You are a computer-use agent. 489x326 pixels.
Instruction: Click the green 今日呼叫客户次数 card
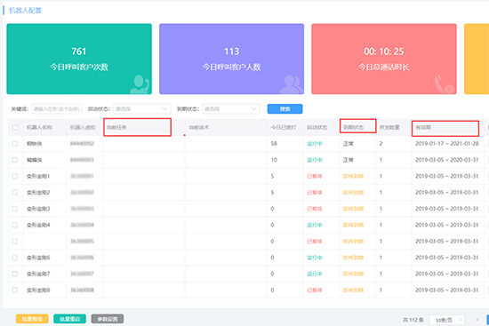[x=79, y=59]
